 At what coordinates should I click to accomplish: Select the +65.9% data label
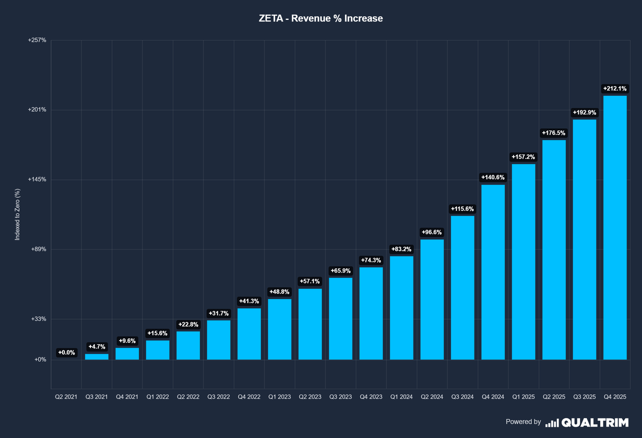[x=340, y=271]
